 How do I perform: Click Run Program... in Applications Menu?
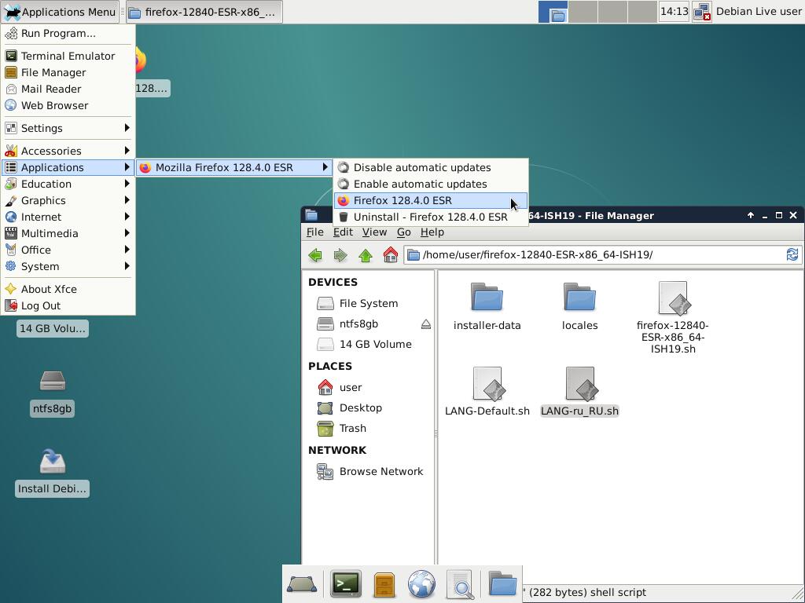[68, 33]
